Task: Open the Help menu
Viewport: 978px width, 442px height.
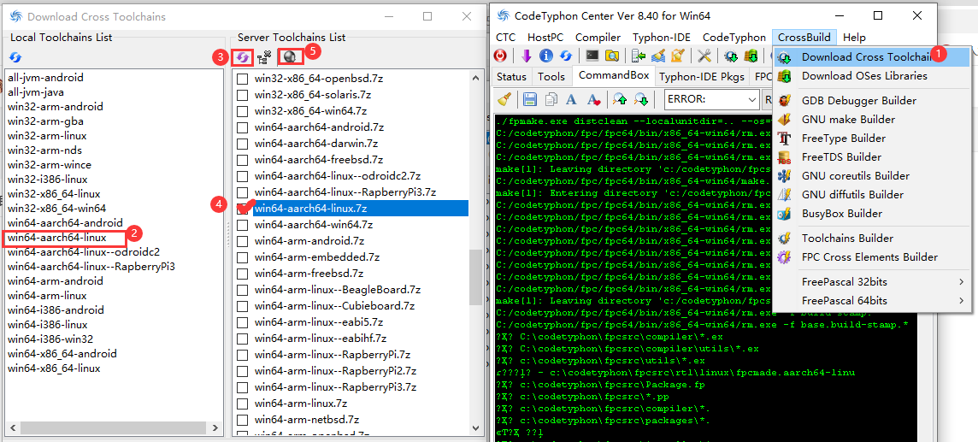Action: 854,38
